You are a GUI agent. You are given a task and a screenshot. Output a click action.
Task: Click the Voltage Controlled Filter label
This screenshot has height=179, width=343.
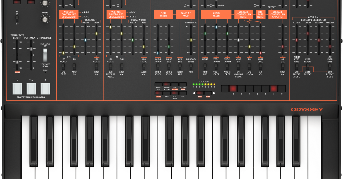[x=244, y=15]
